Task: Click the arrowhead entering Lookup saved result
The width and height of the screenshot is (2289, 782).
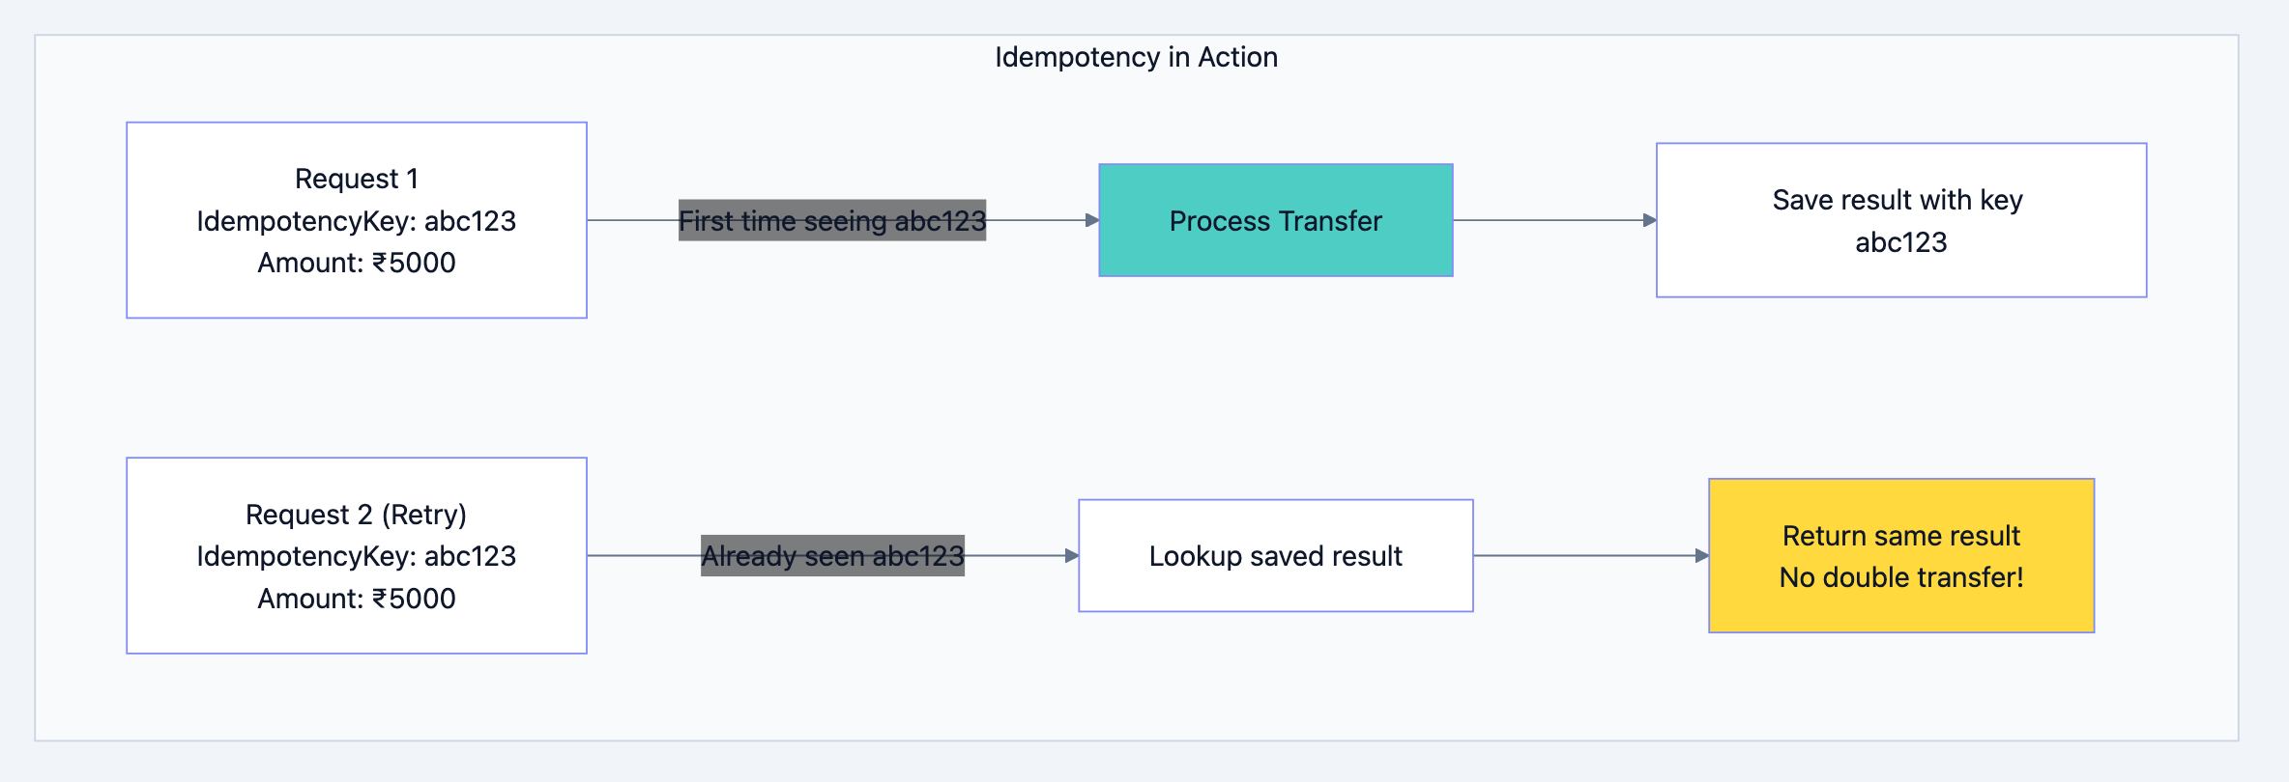Action: [1072, 556]
